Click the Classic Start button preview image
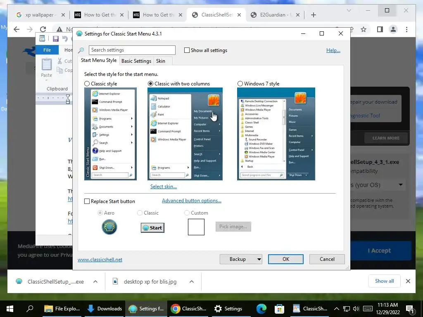Viewport: 423px width, 317px height. coord(152,228)
